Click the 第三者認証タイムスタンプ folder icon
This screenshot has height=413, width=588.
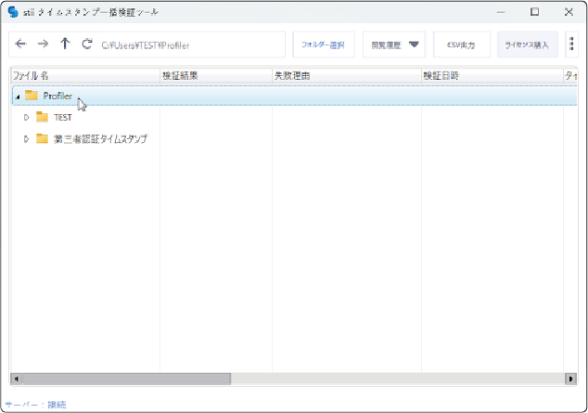tap(42, 138)
